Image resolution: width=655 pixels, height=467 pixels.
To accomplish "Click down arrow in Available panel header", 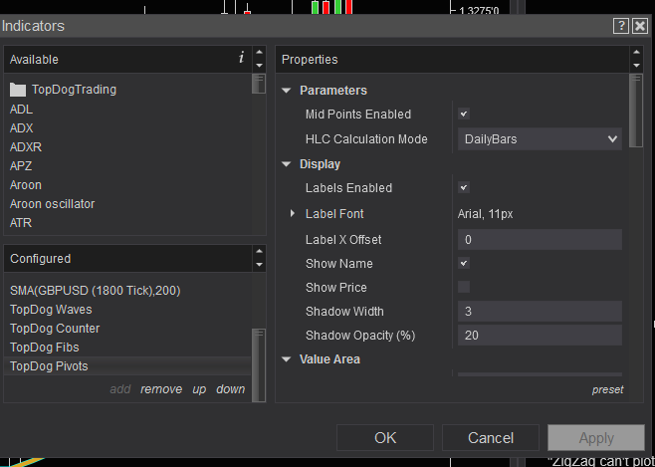I will [259, 66].
